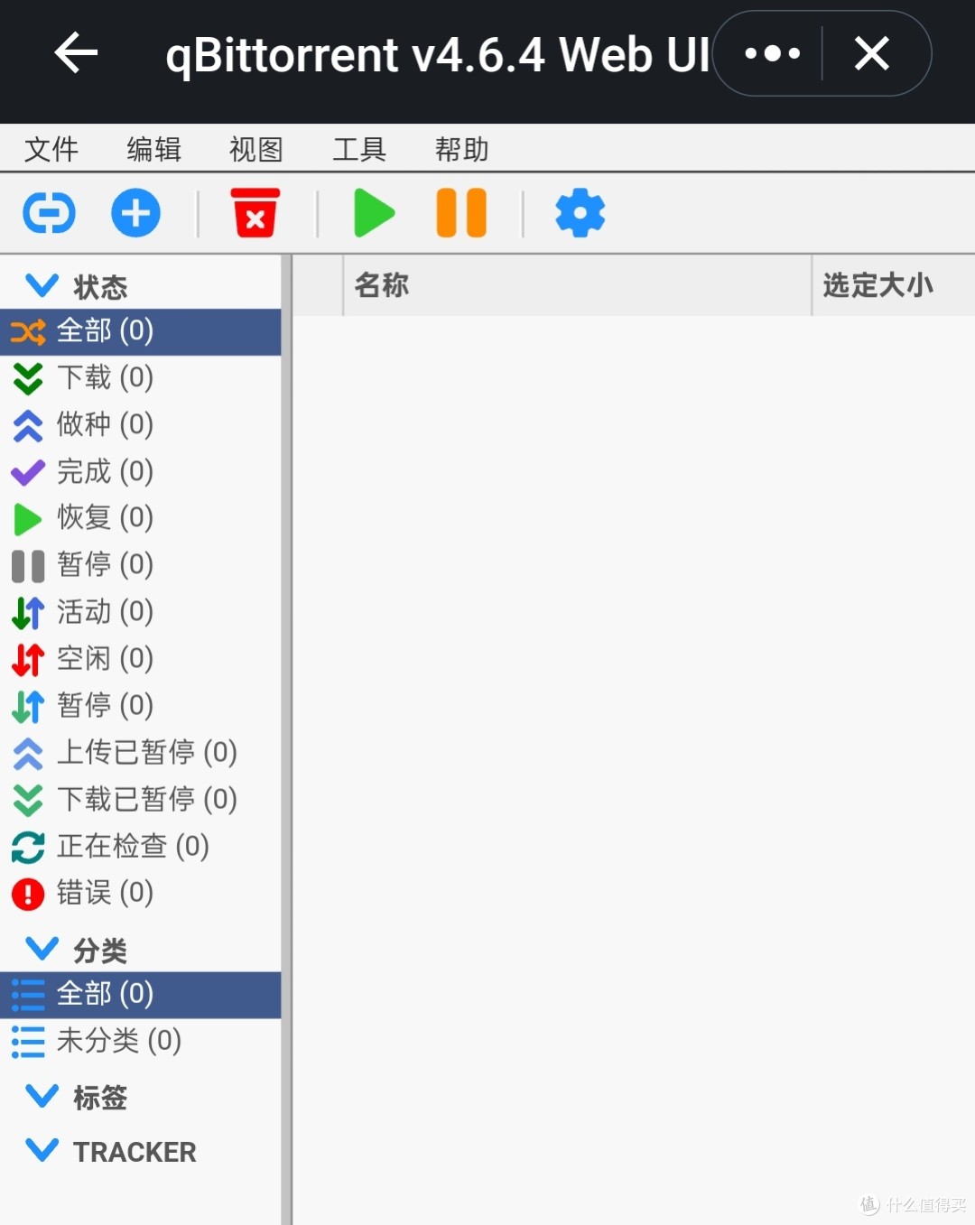Toggle the 标签 section chevron
975x1225 pixels.
click(42, 1096)
